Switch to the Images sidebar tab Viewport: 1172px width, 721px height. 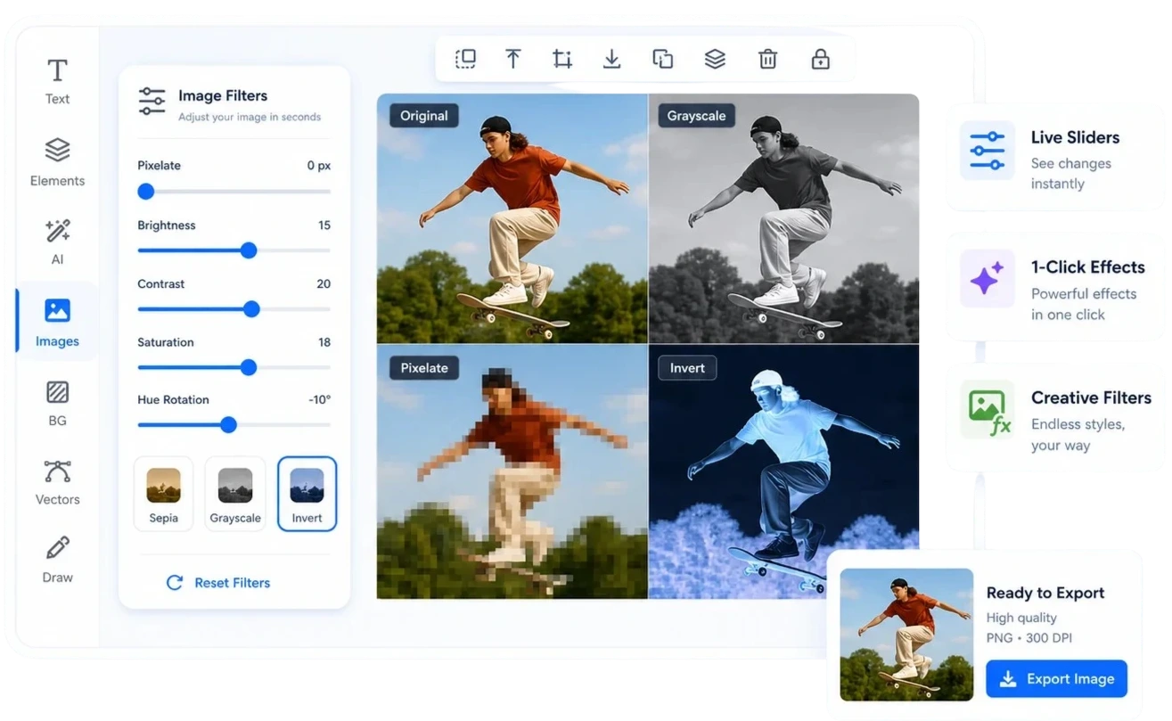pos(57,322)
